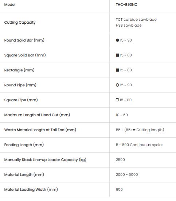Click the filled circle icon for Round Solid Bar
The image size is (176, 201).
pyautogui.click(x=117, y=40)
